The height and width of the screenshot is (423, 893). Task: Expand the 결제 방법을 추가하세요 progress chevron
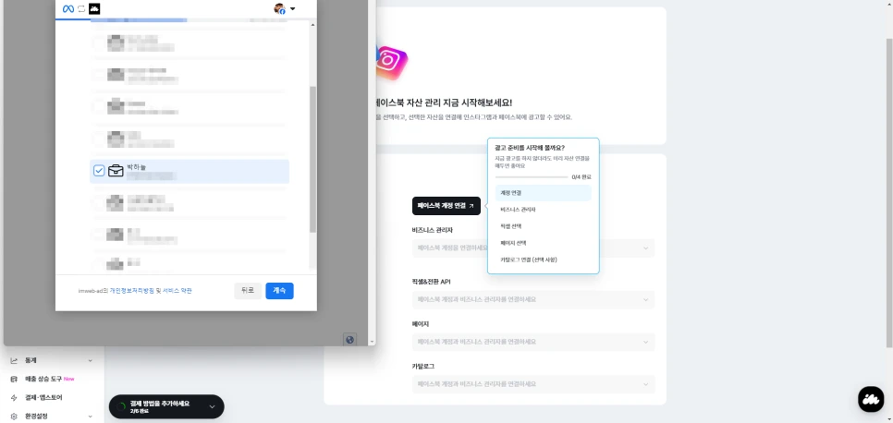tap(212, 406)
